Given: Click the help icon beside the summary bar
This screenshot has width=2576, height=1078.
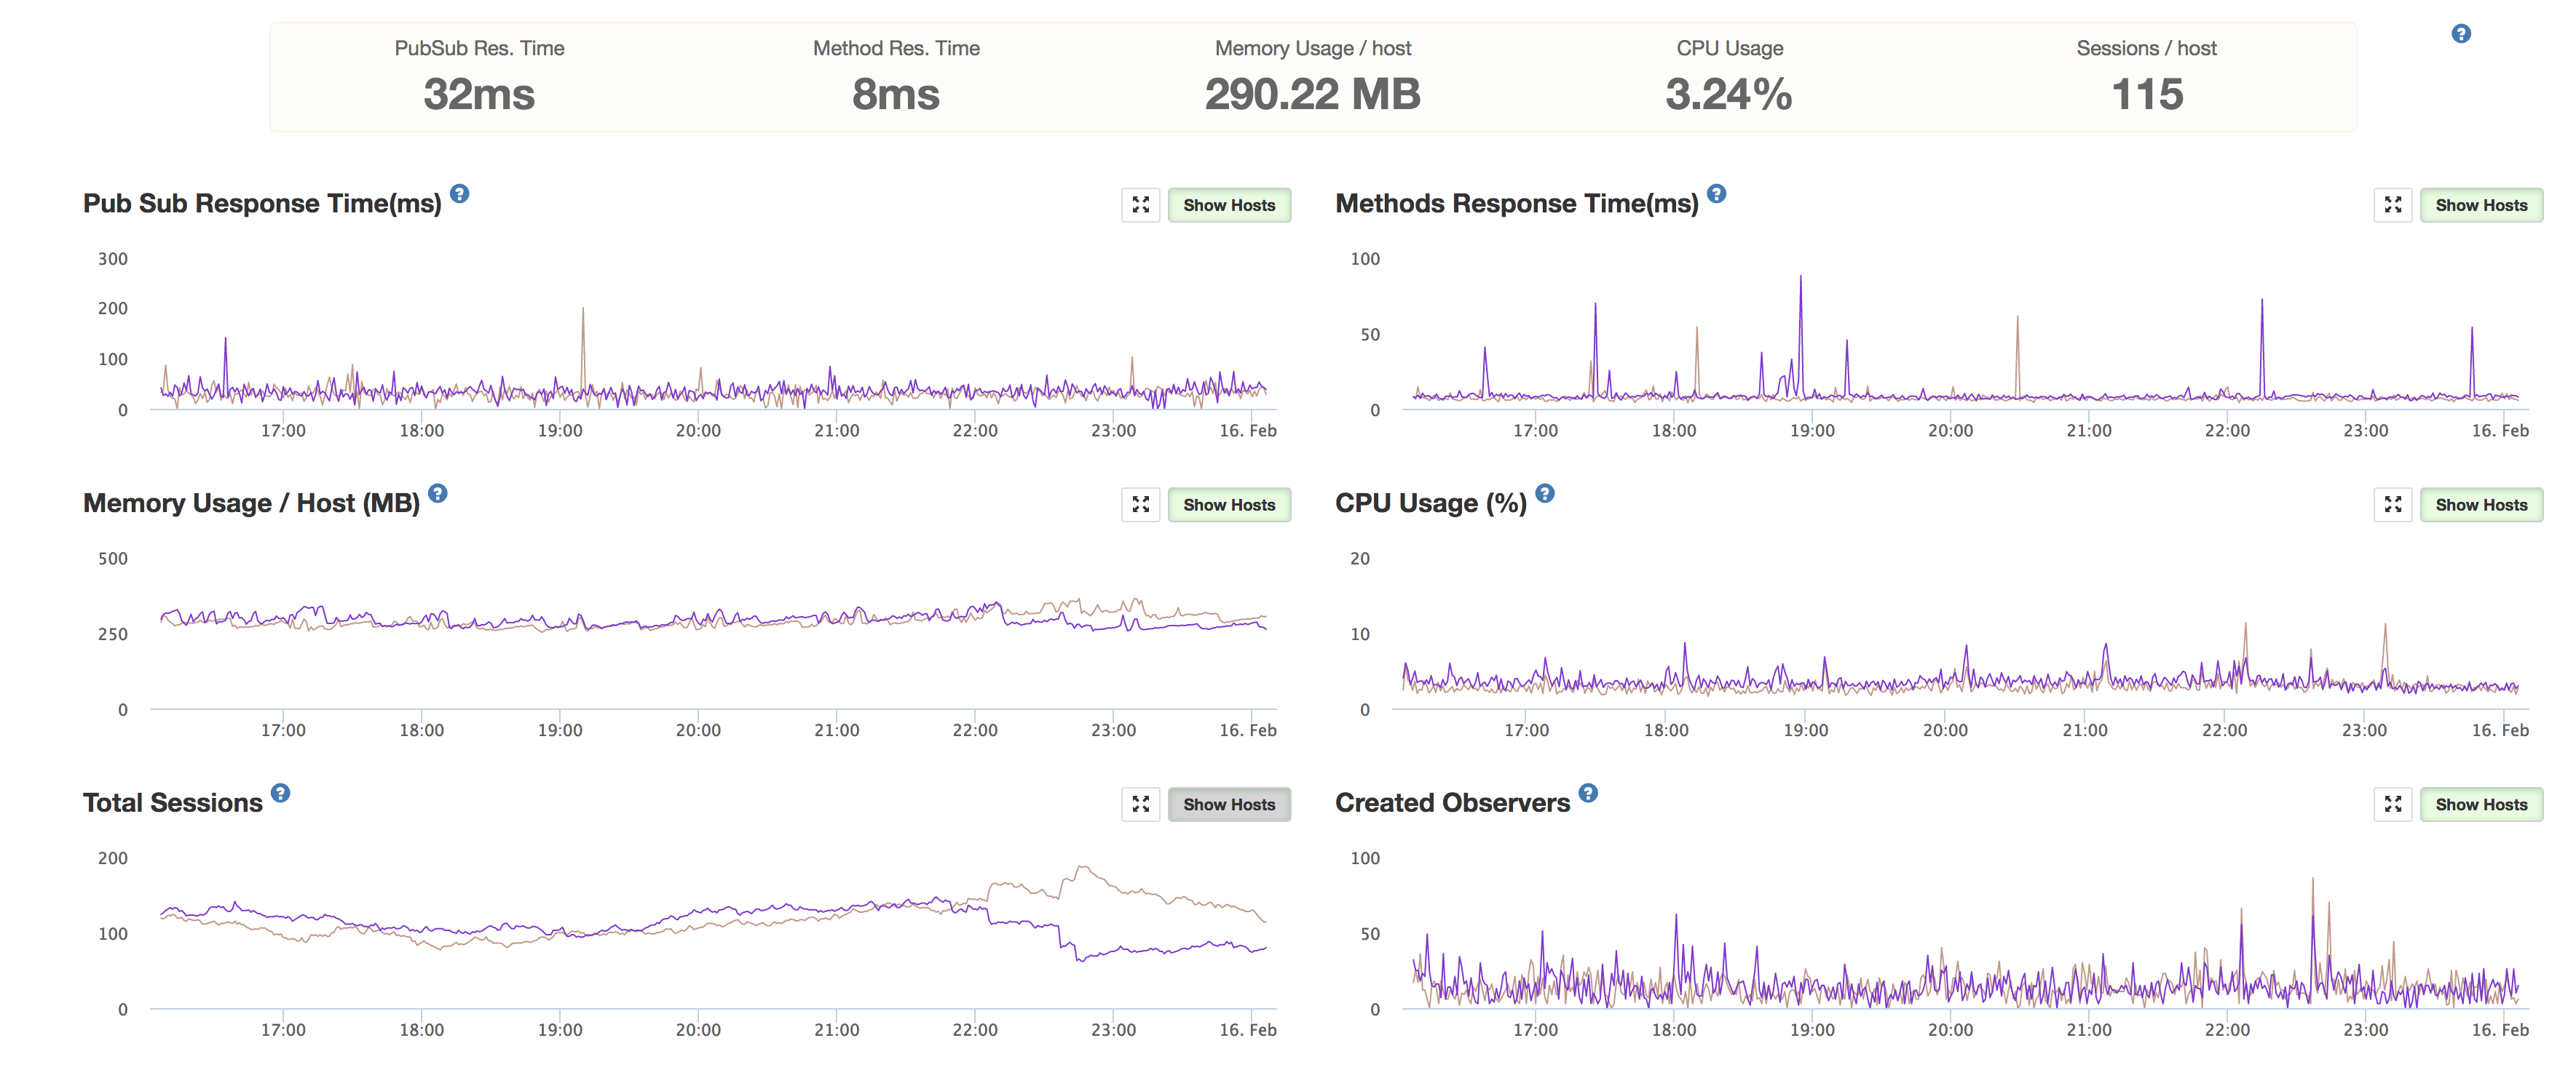Looking at the screenshot, I should point(2461,34).
